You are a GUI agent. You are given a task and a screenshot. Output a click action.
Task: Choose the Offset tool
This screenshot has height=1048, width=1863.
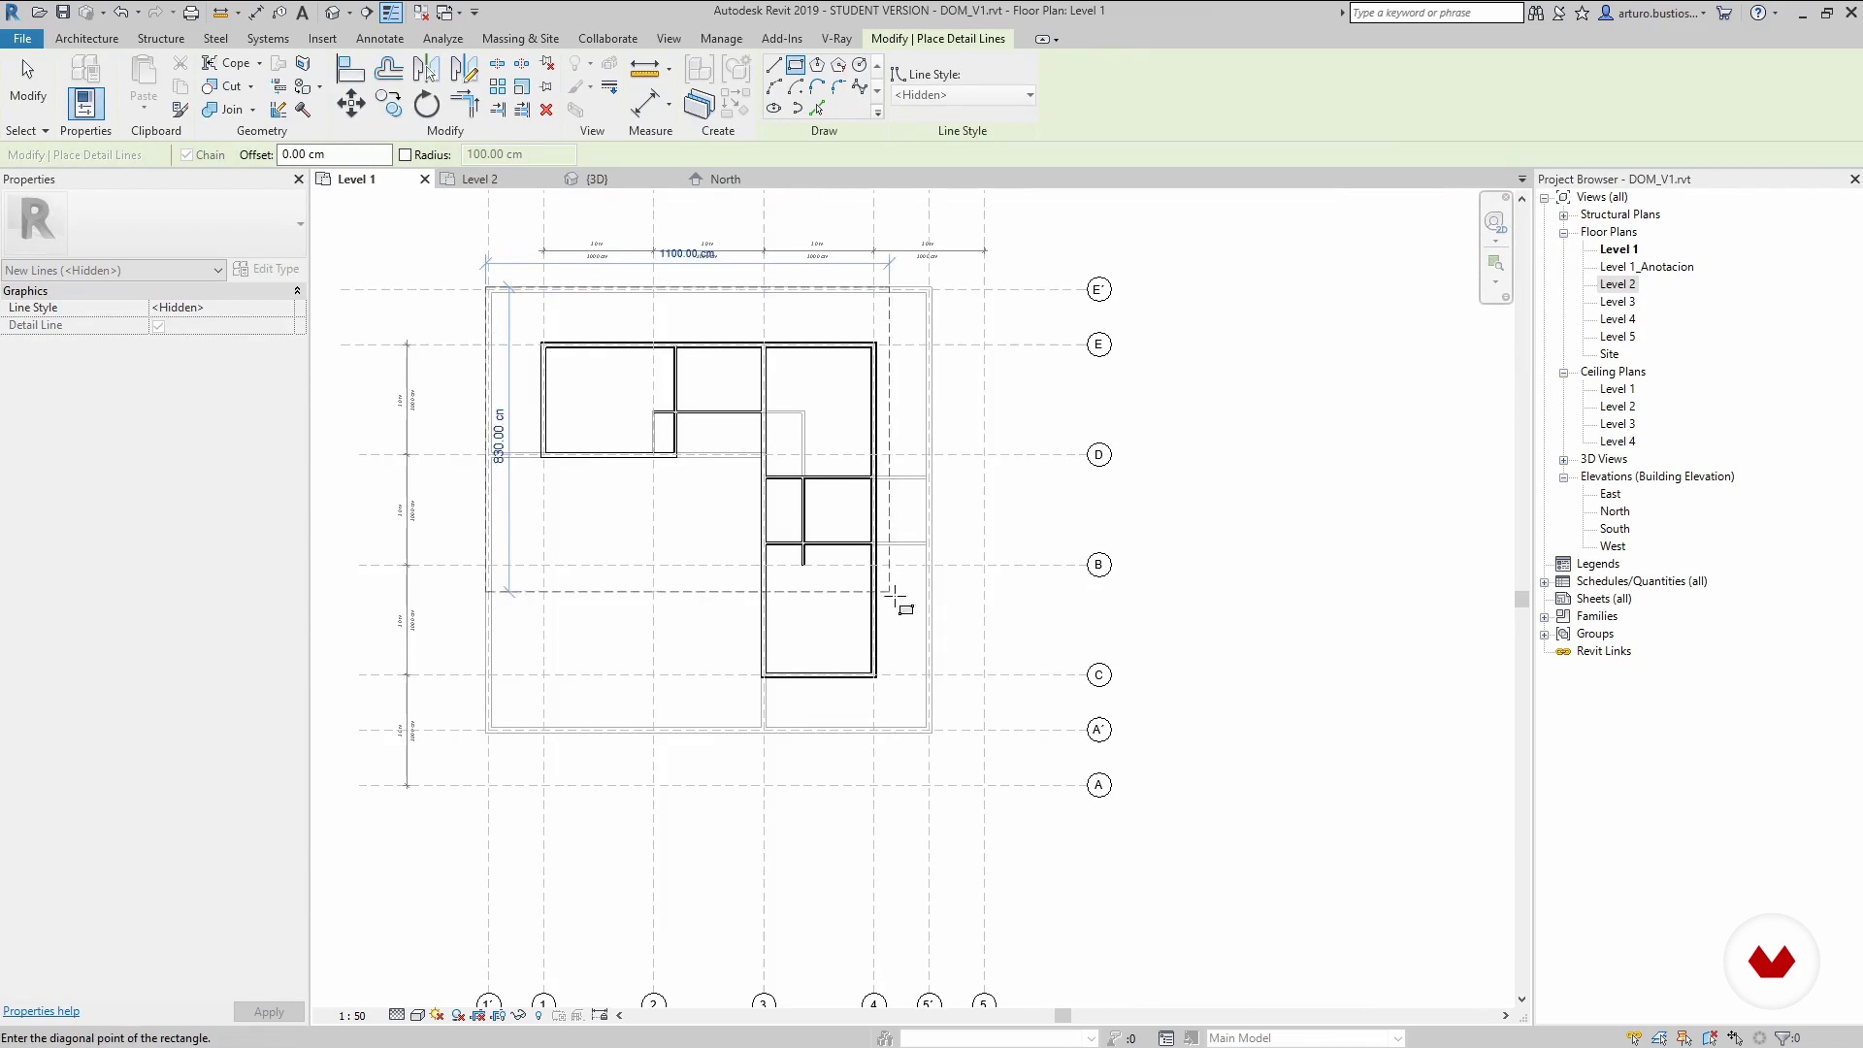click(389, 69)
